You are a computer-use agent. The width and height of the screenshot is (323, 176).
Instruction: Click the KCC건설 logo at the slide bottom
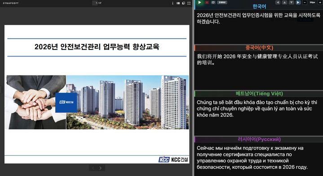tap(173, 159)
